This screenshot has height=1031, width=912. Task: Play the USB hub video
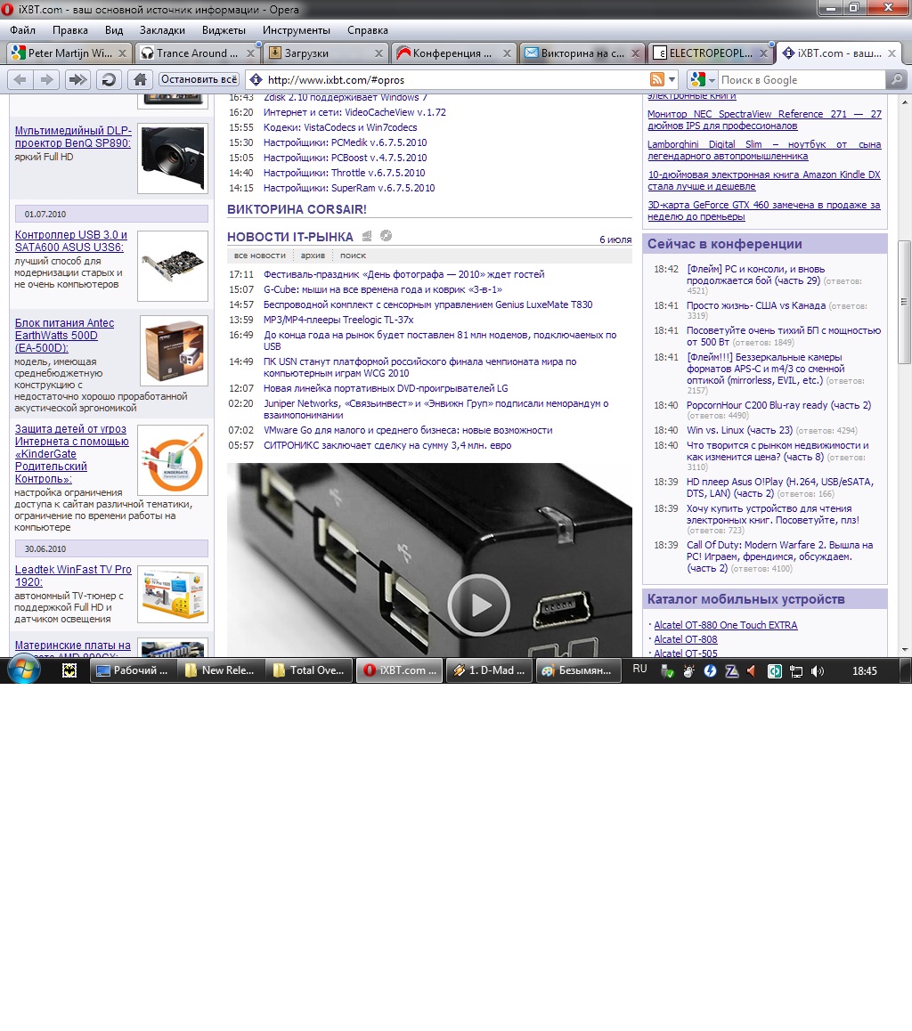478,605
